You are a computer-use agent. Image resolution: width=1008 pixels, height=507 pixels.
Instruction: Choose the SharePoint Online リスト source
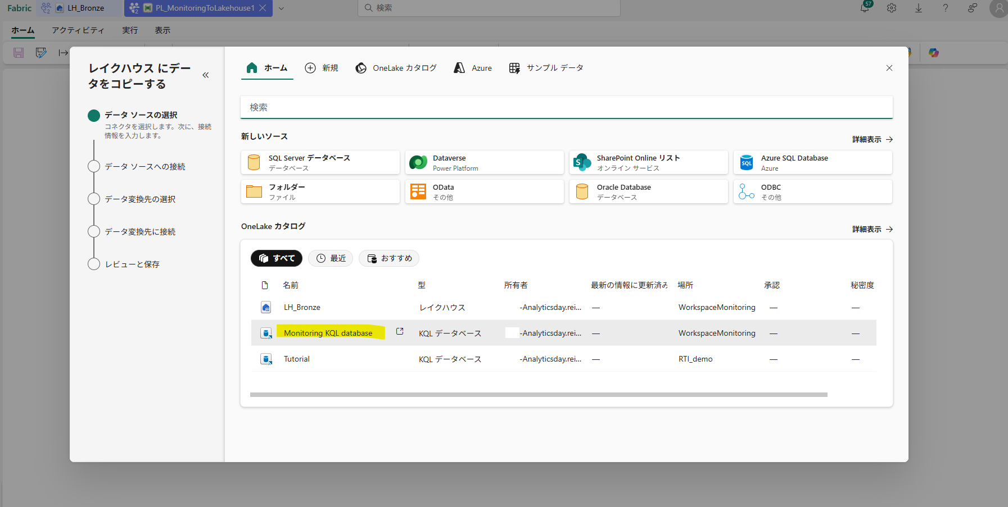[649, 163]
